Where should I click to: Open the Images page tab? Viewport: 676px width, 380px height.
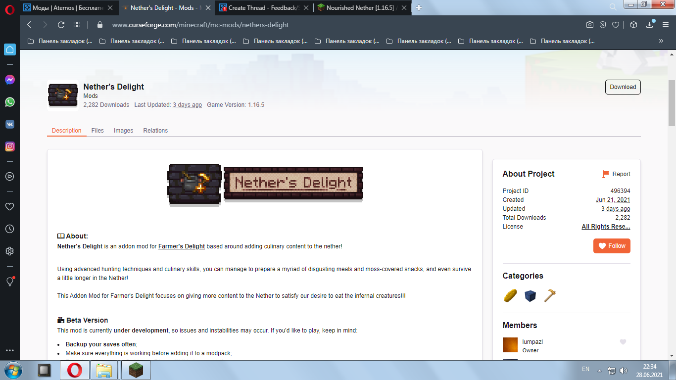click(123, 131)
